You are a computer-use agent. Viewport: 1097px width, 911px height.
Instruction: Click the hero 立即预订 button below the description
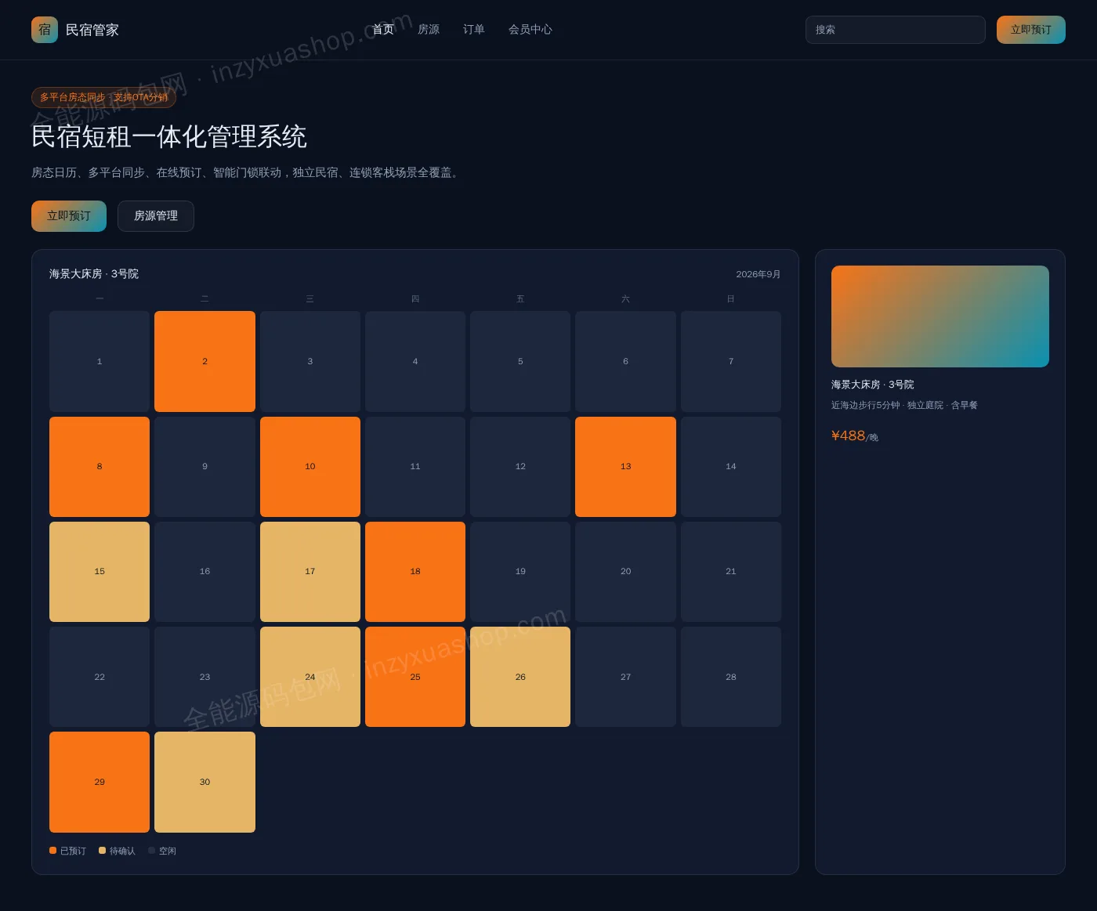click(x=69, y=216)
